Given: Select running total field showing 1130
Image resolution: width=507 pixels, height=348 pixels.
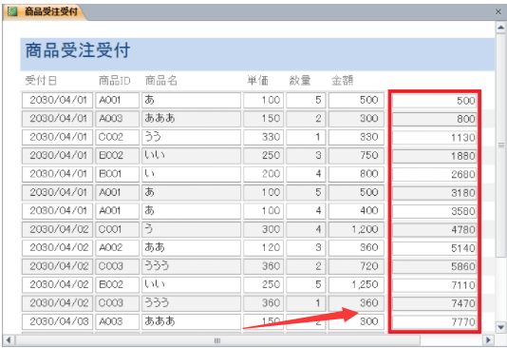Looking at the screenshot, I should 434,138.
